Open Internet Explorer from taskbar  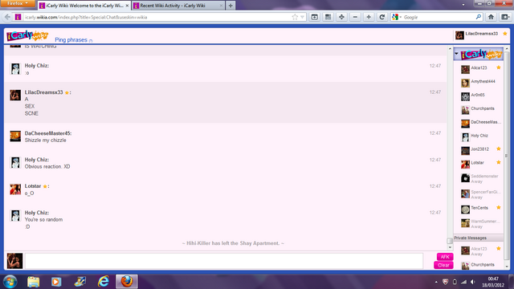[104, 282]
